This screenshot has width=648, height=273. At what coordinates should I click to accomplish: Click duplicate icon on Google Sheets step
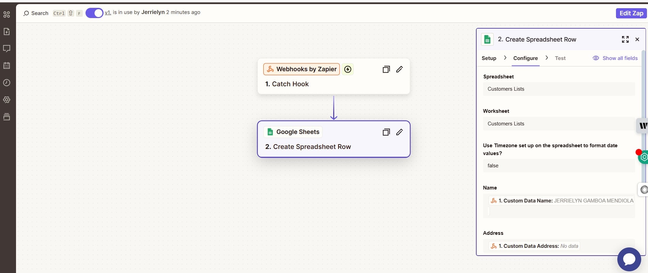[x=386, y=132]
